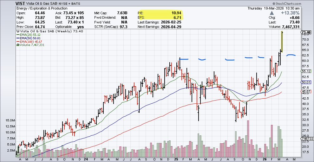314x162 pixels.
Task: Click the header Volume value 7,467,331
Action: (291, 27)
